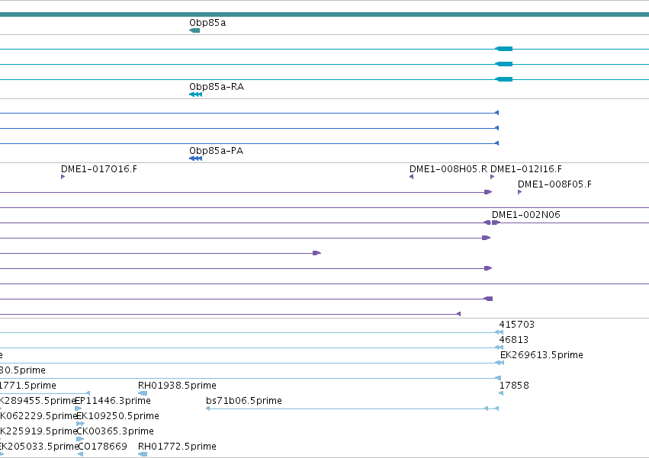Click the RH01938.5prime label

177,386
